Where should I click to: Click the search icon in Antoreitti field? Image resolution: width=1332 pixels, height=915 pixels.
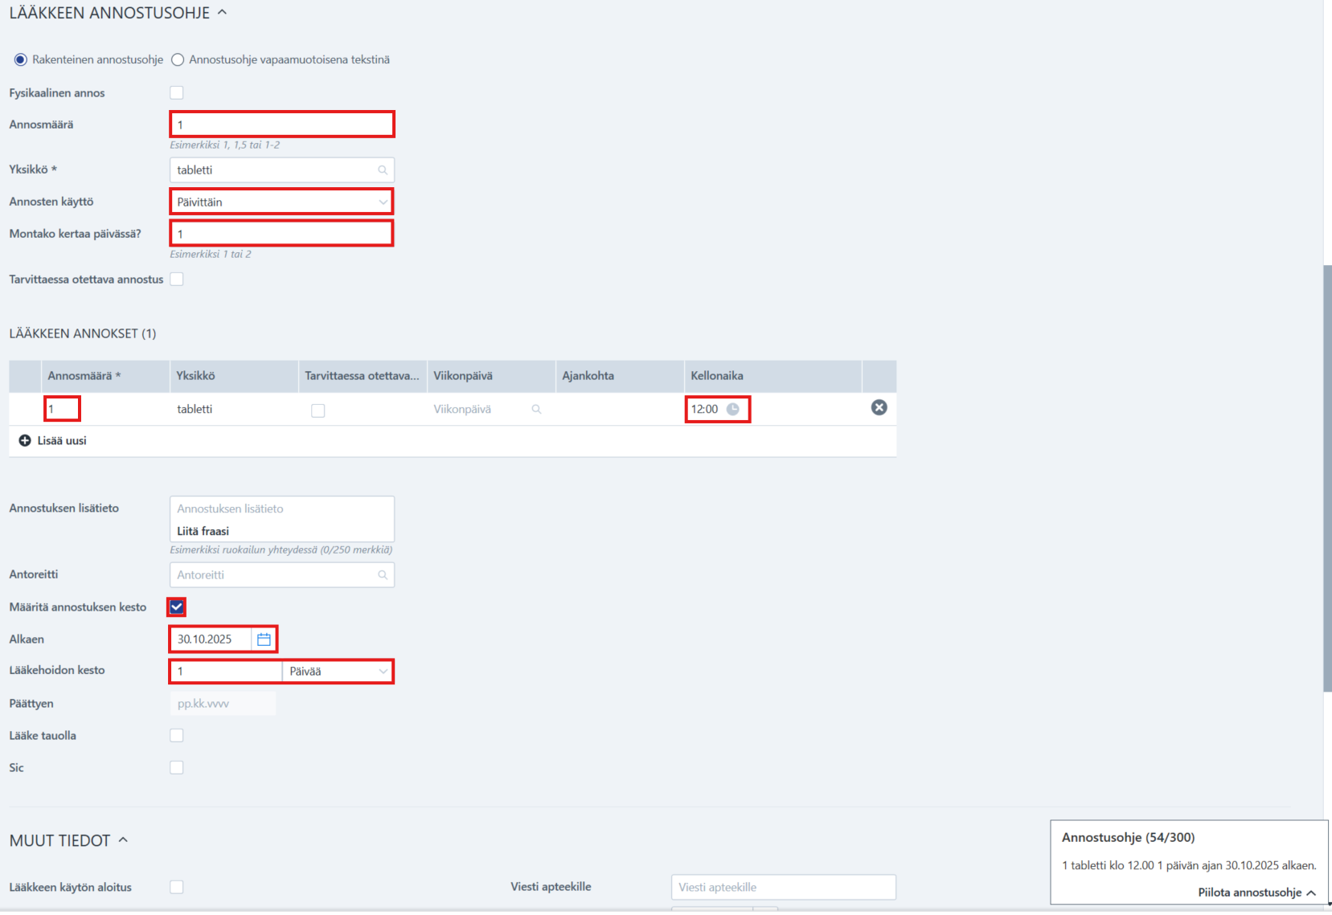[383, 575]
